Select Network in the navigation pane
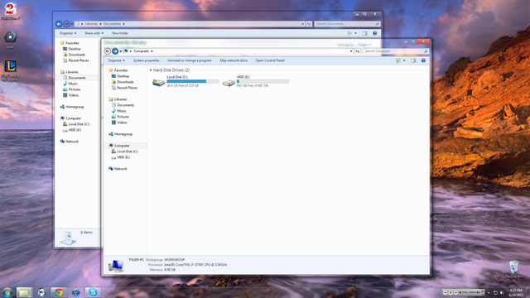This screenshot has height=298, width=530. [x=120, y=169]
